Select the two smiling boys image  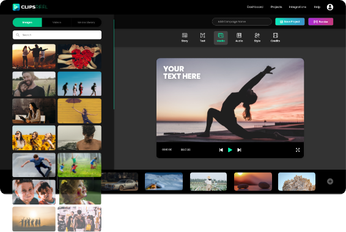pos(34,192)
